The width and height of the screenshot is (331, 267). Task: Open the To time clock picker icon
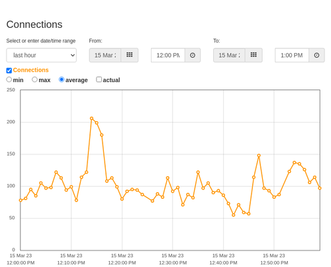[316, 55]
